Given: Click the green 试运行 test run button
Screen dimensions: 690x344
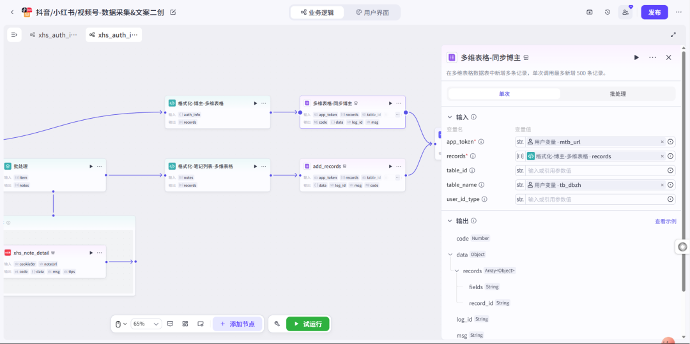Looking at the screenshot, I should (x=308, y=324).
